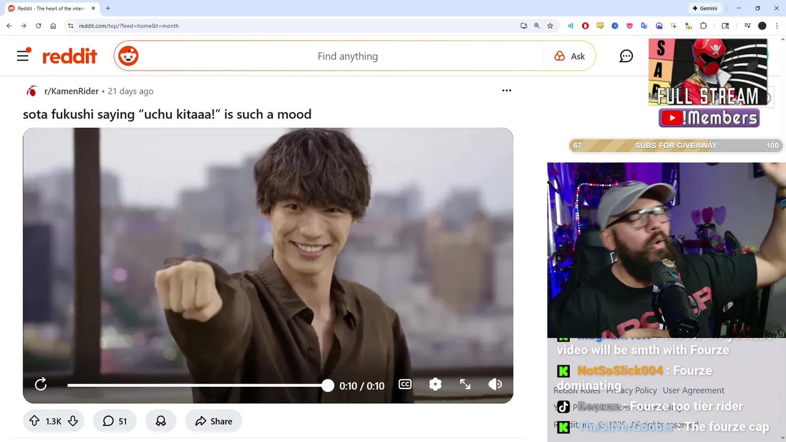Viewport: 786px width, 442px height.
Task: Upvote the post
Action: [x=34, y=421]
